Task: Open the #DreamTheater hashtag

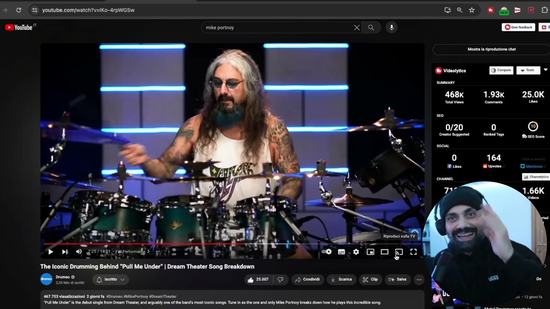Action: 162,297
